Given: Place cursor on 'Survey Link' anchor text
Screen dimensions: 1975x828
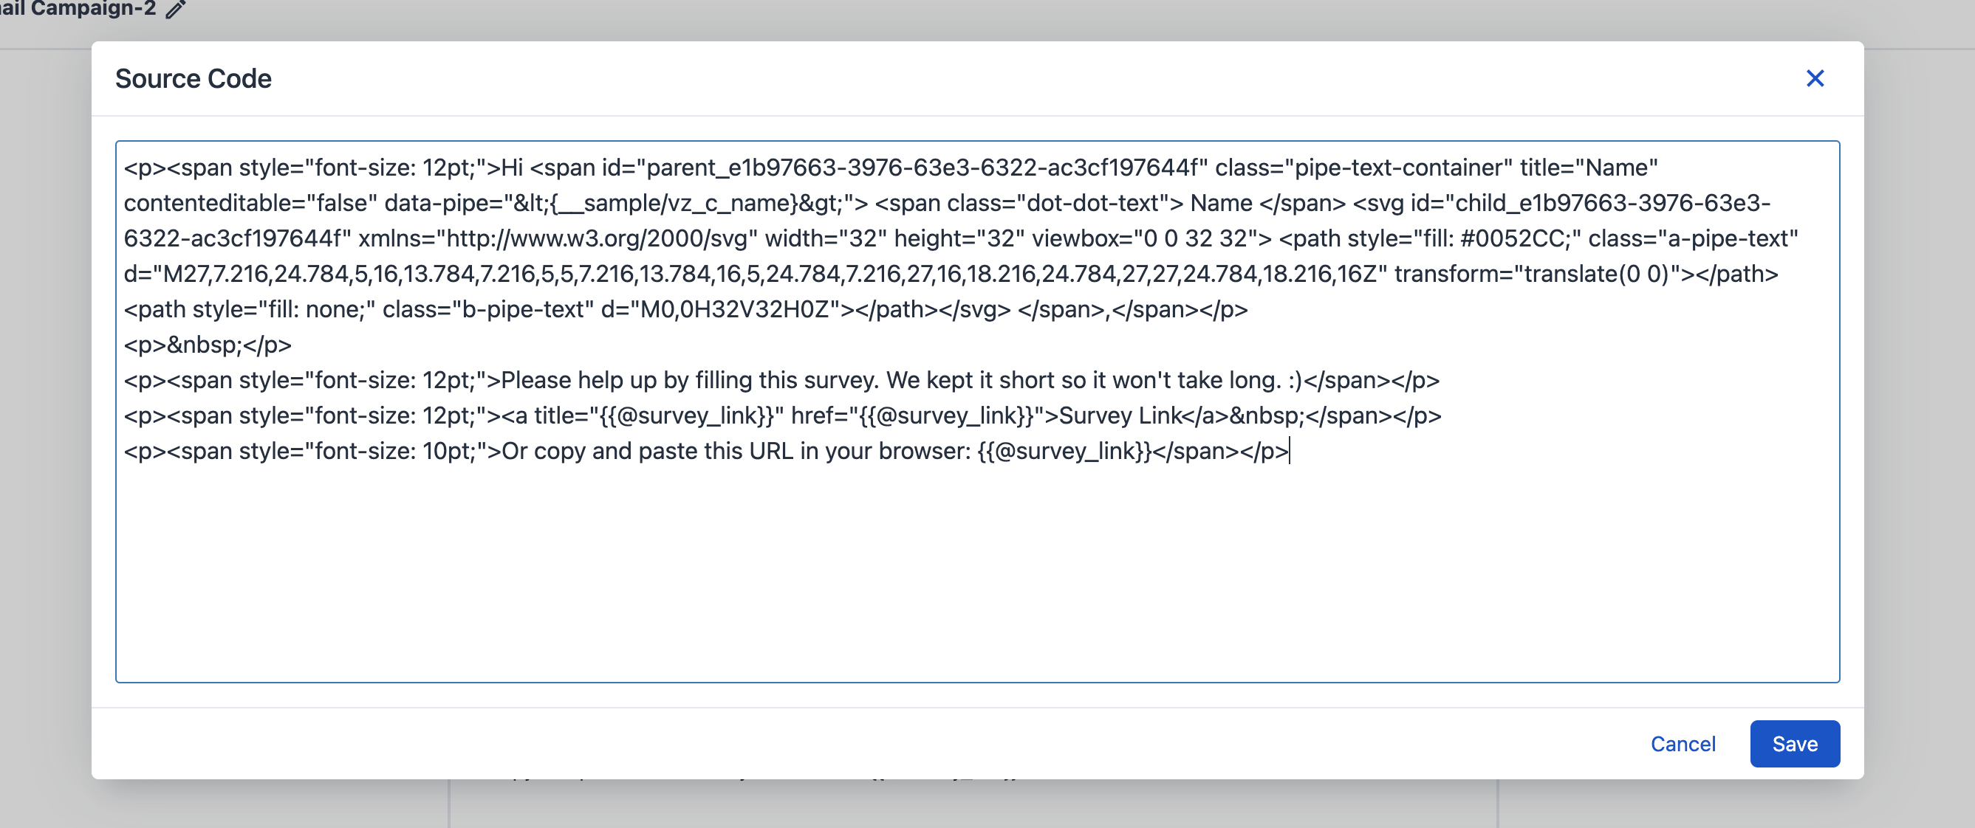Looking at the screenshot, I should (x=1120, y=416).
